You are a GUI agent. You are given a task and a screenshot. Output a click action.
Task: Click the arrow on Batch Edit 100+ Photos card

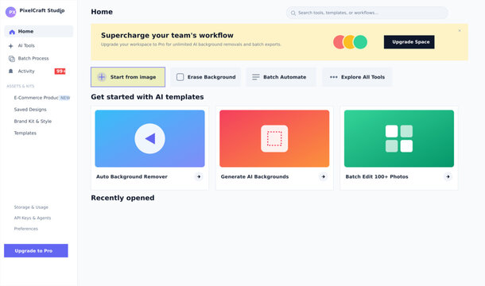448,177
